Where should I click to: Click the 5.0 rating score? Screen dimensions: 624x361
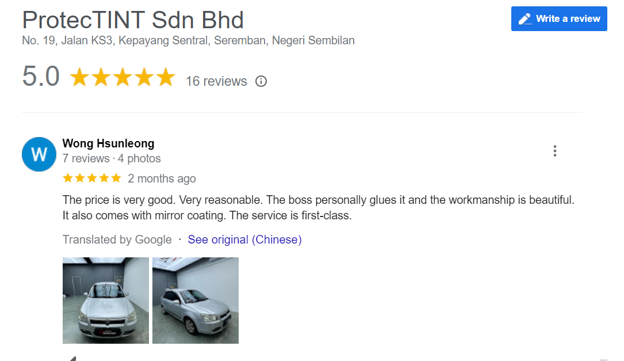click(x=40, y=75)
